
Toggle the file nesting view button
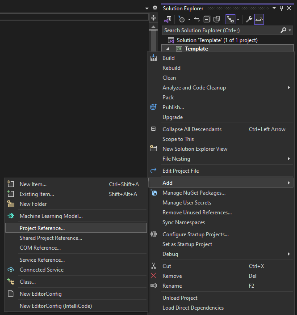coord(230,19)
